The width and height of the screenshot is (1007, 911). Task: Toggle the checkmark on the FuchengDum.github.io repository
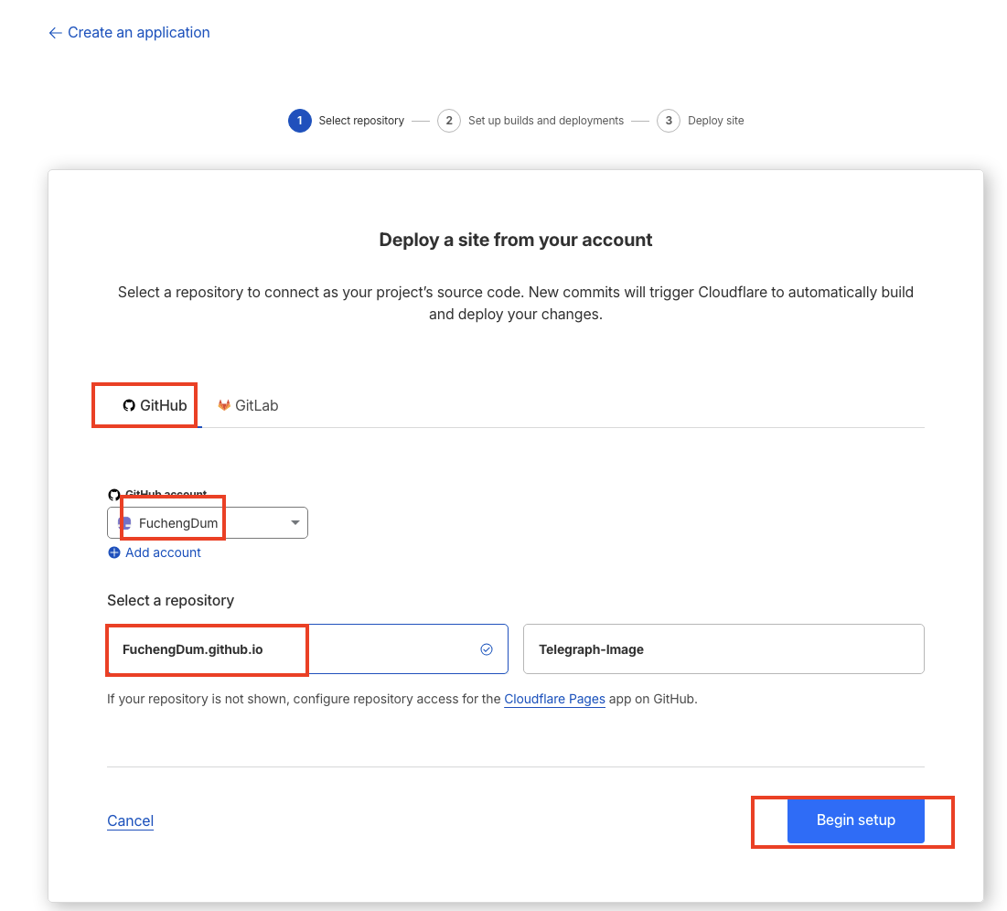[x=487, y=649]
